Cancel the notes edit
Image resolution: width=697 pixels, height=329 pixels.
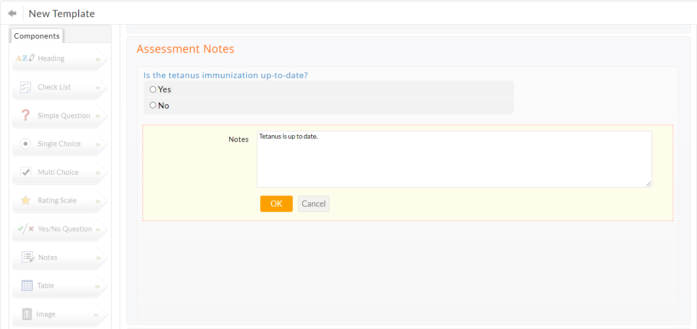click(313, 204)
